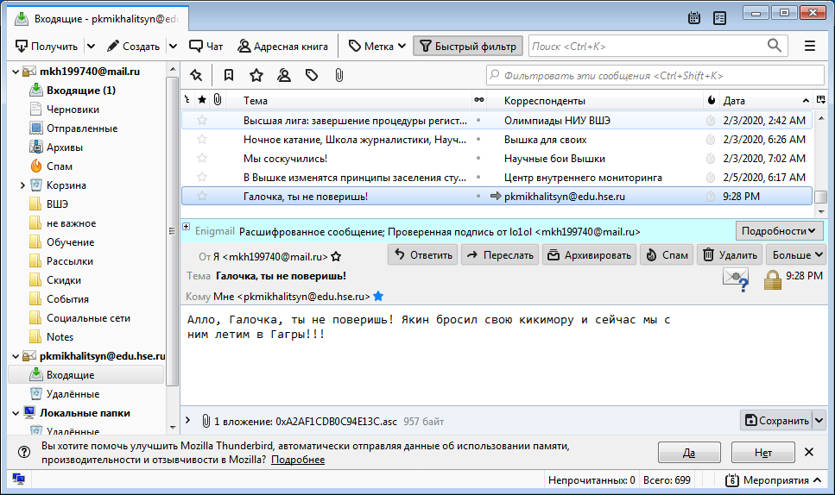Open the Thunderbird hamburger menu

(x=809, y=47)
